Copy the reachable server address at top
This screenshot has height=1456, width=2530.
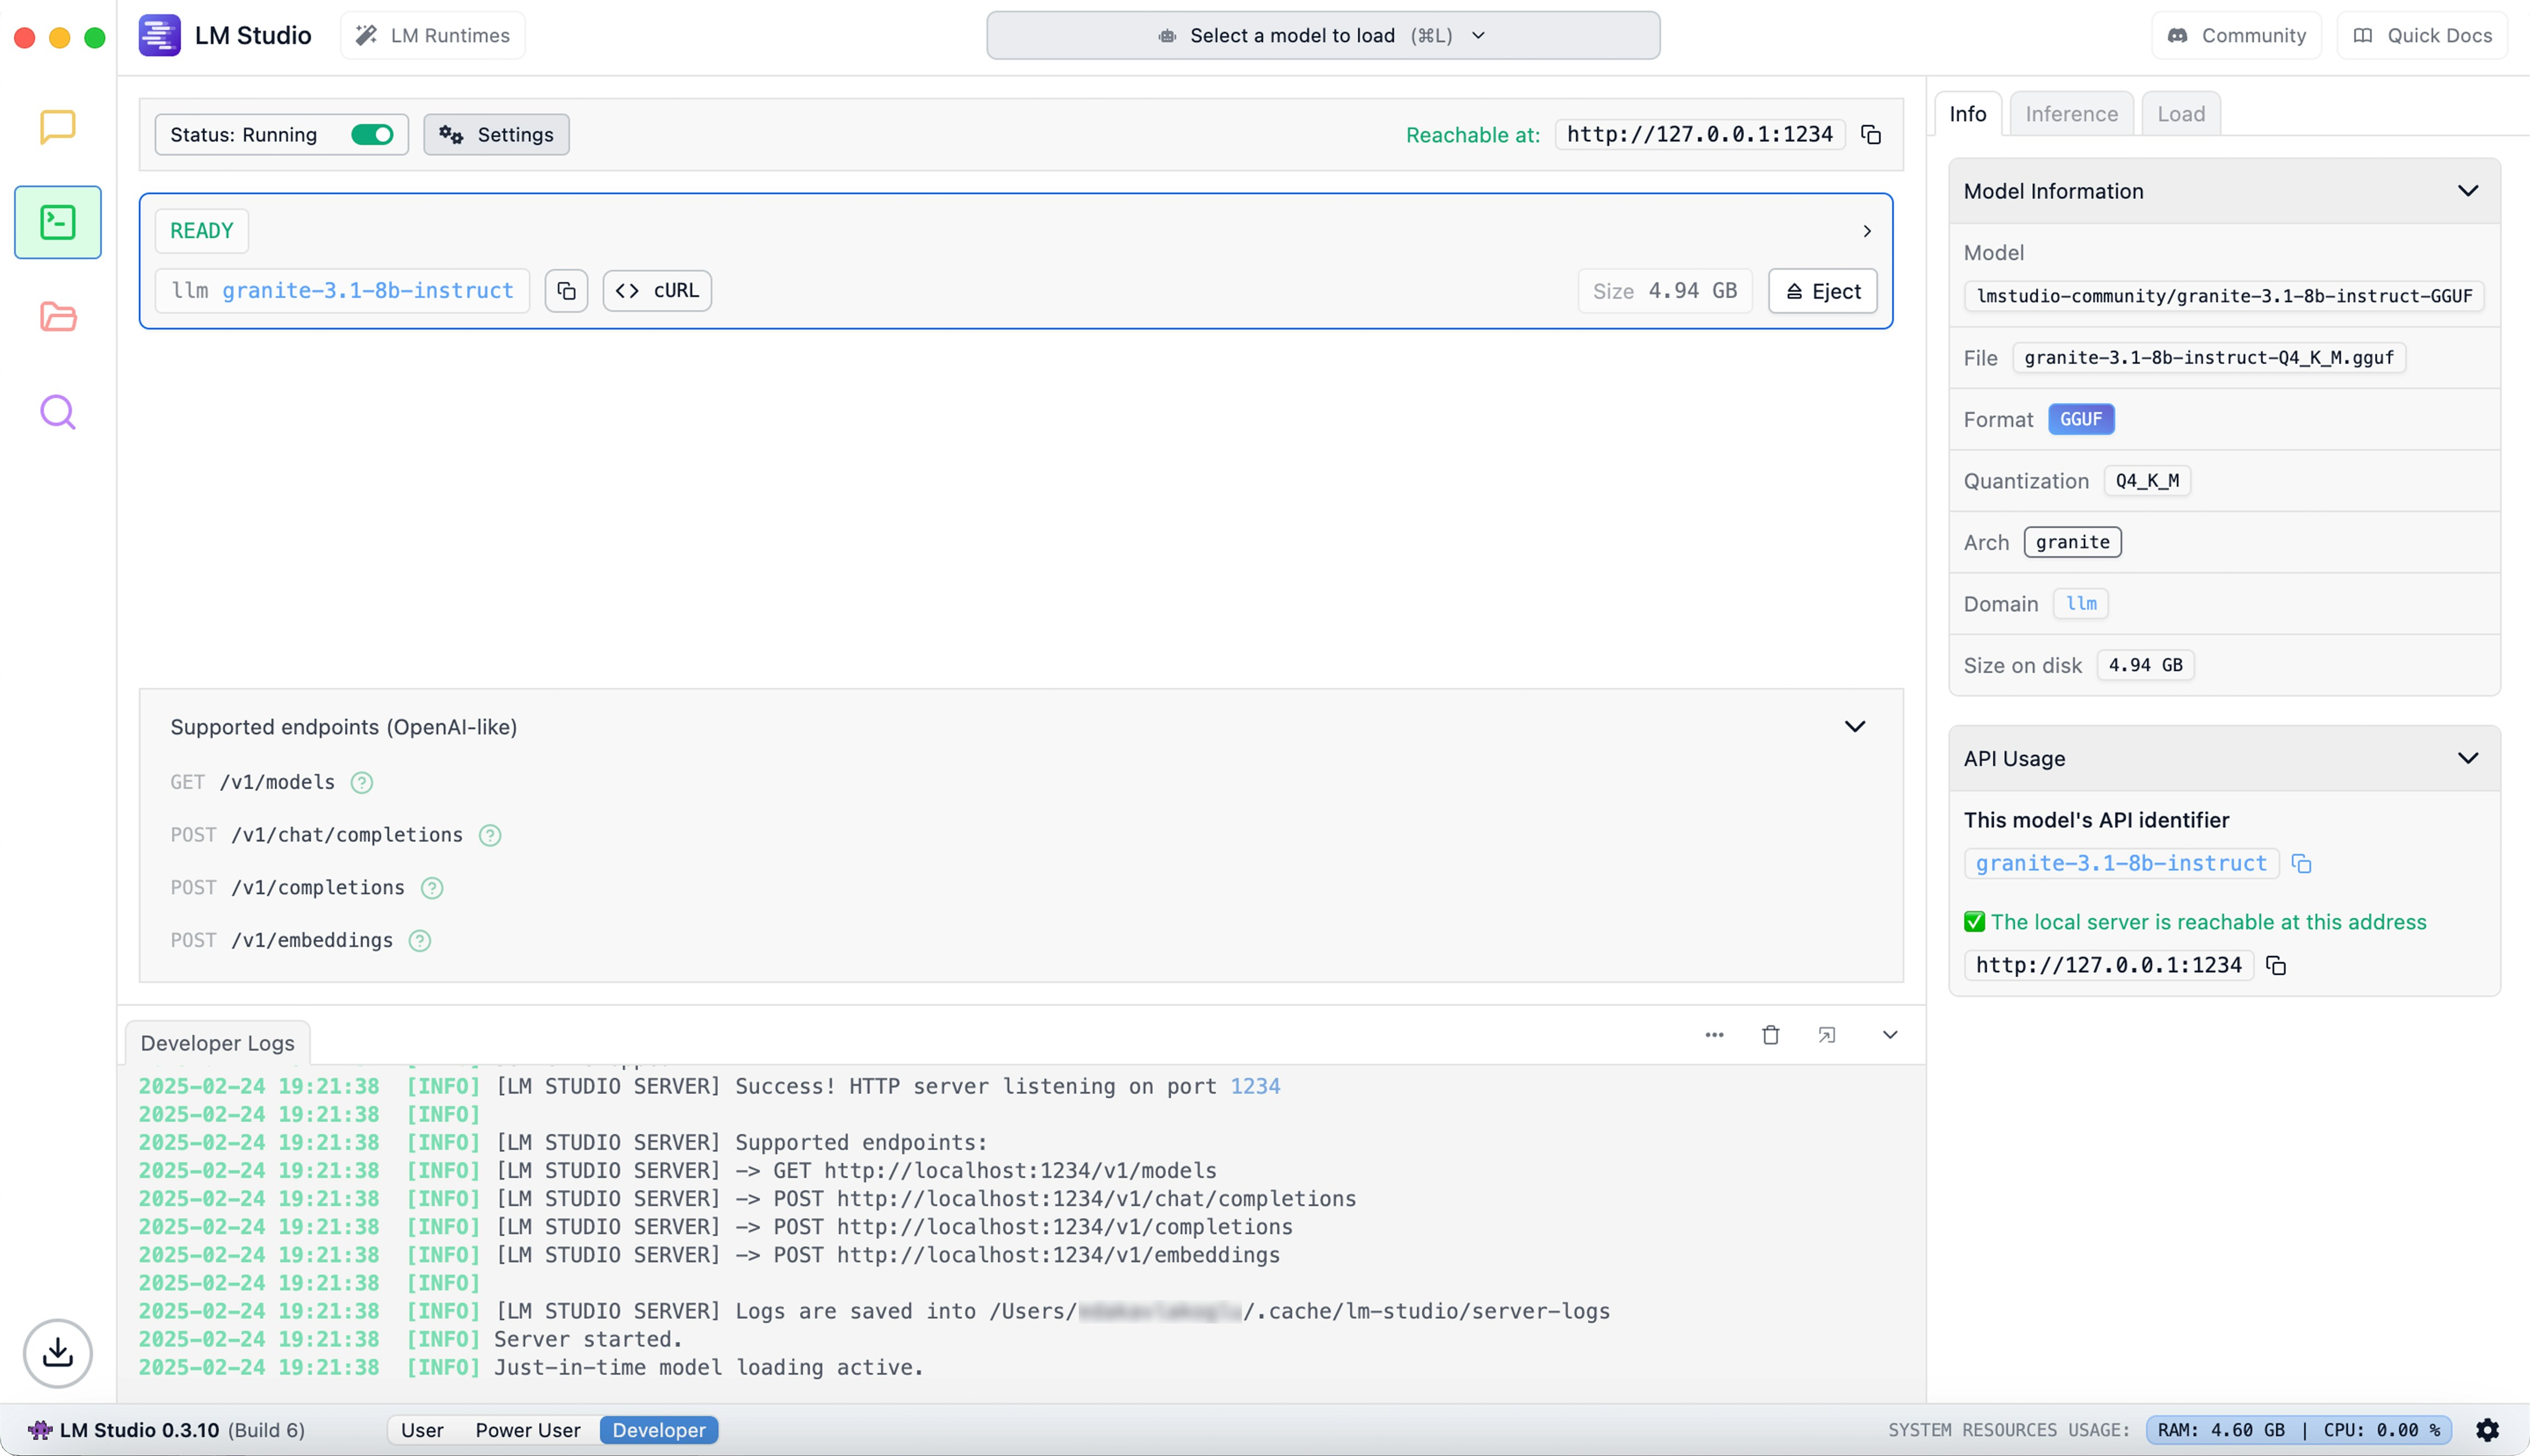1870,135
